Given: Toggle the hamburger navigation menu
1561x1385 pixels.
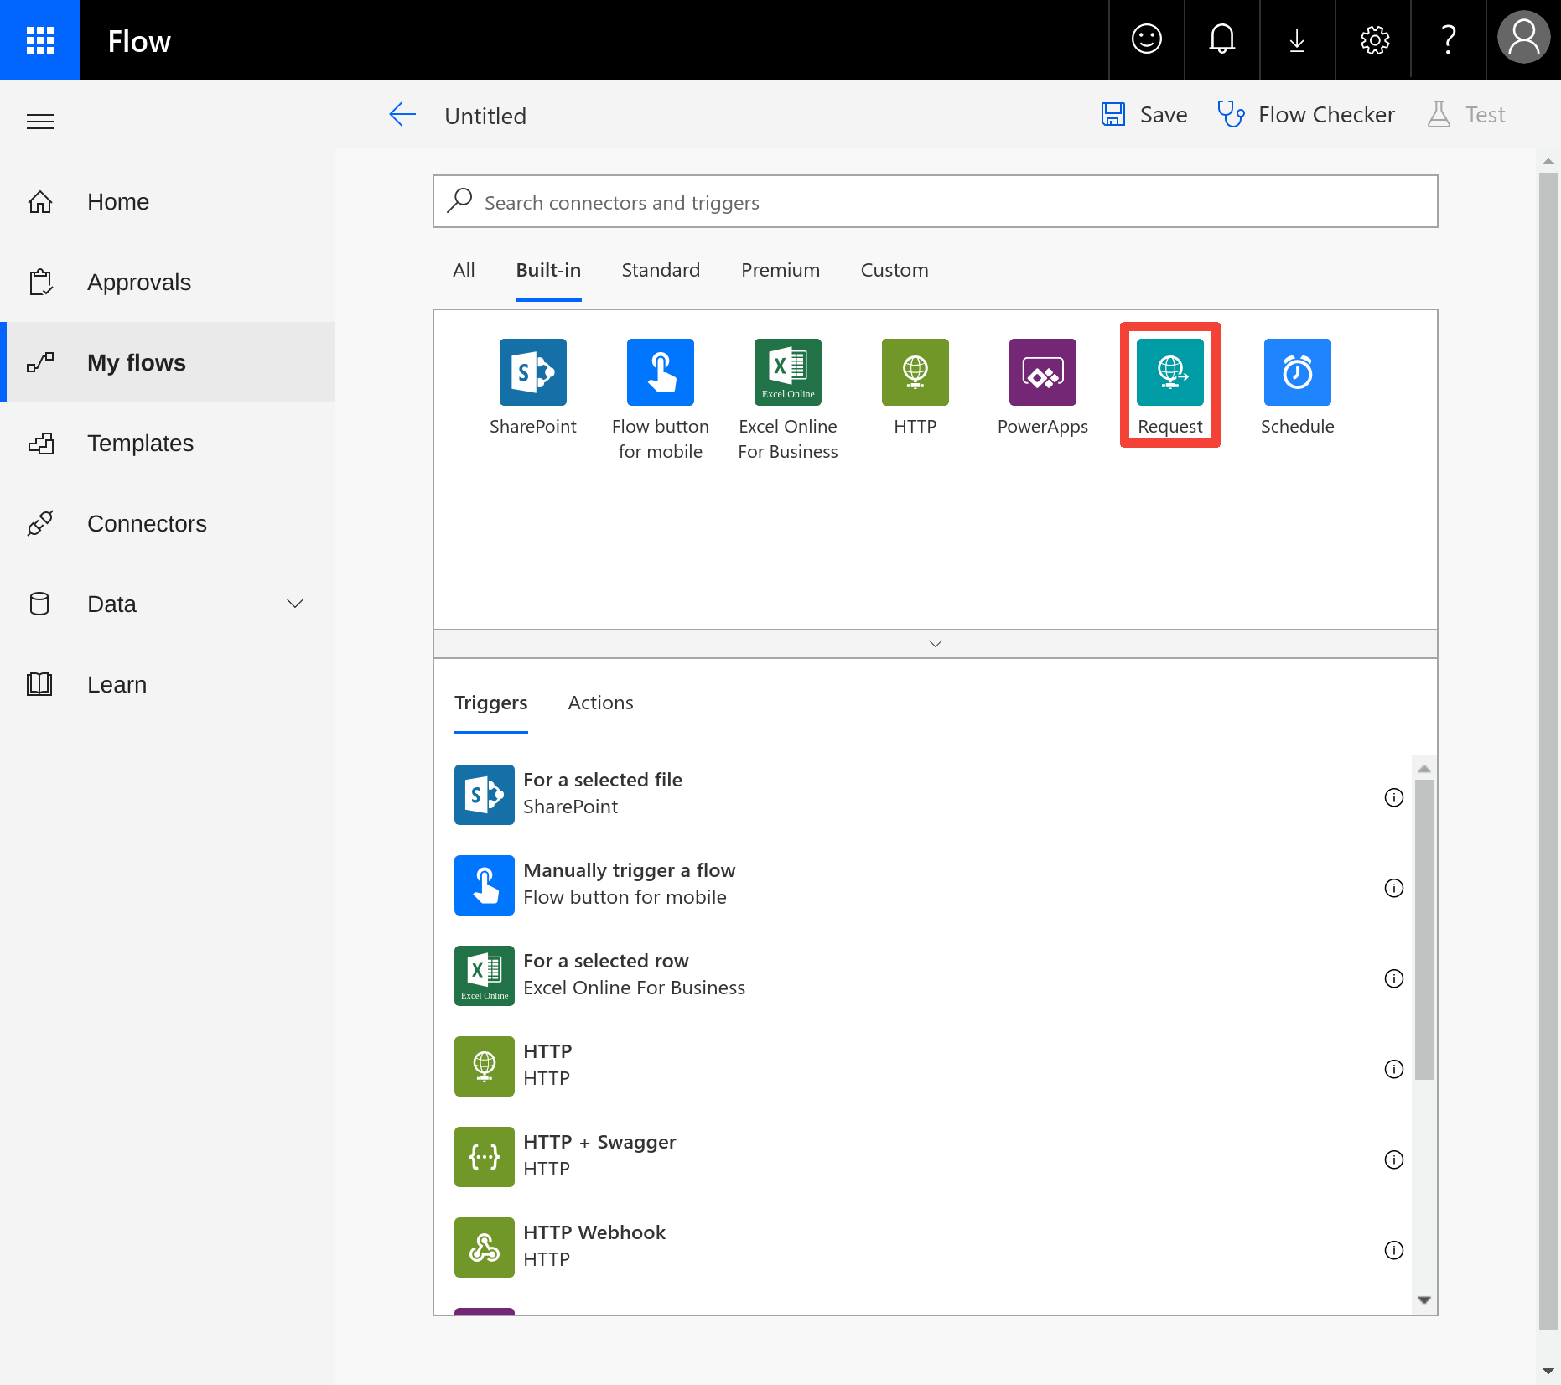Looking at the screenshot, I should (x=40, y=122).
